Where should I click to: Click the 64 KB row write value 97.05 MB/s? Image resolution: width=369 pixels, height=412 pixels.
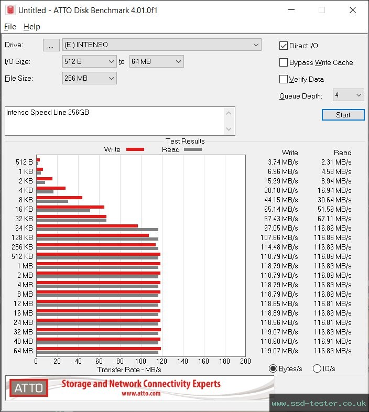coord(281,228)
